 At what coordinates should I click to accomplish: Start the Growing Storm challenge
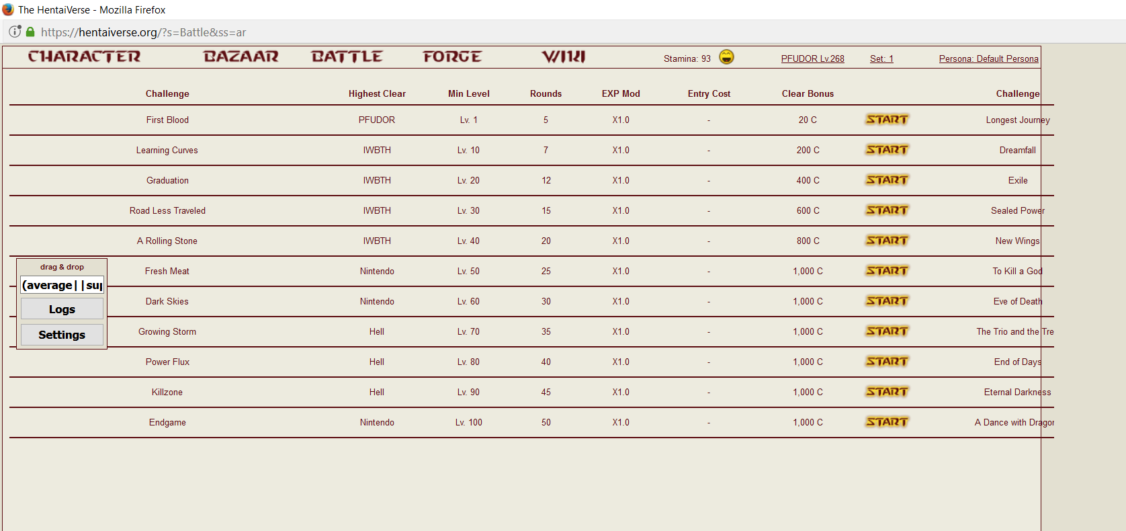(887, 331)
